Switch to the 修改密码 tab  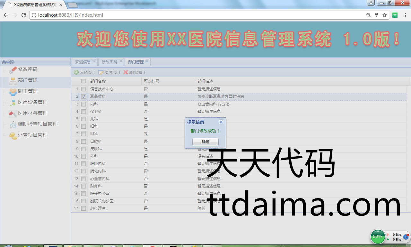(x=109, y=62)
